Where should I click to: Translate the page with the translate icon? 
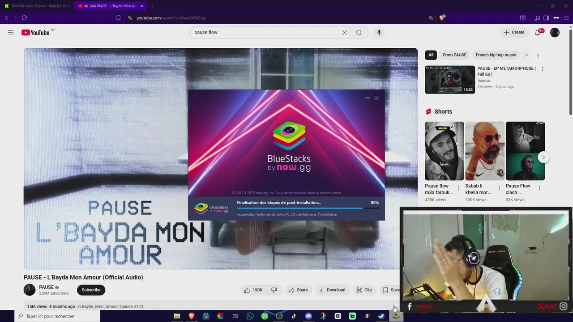pos(431,18)
